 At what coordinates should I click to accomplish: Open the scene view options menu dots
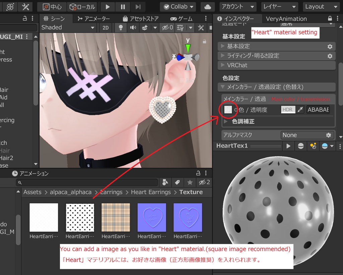click(x=206, y=18)
